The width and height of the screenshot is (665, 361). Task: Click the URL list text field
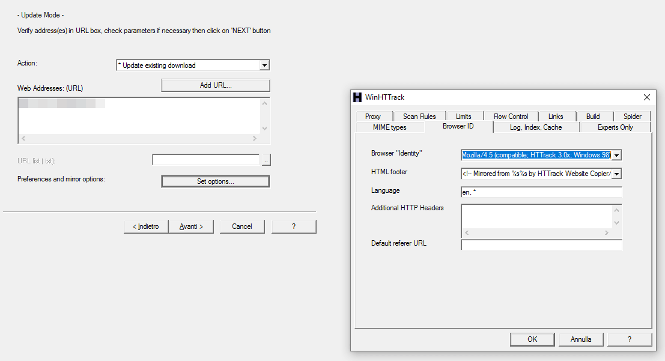pyautogui.click(x=205, y=160)
